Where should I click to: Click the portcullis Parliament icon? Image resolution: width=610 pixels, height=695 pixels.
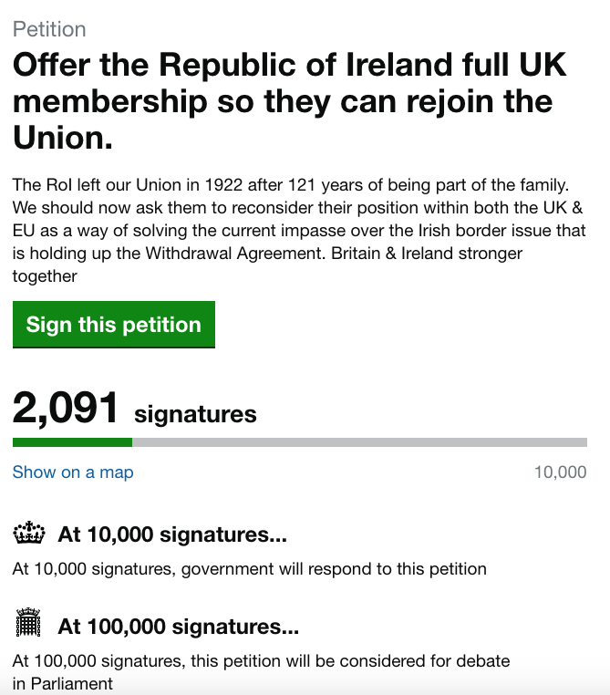[28, 623]
